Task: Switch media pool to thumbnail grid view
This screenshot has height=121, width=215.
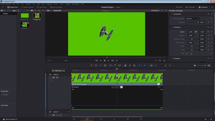Action: click(32, 10)
